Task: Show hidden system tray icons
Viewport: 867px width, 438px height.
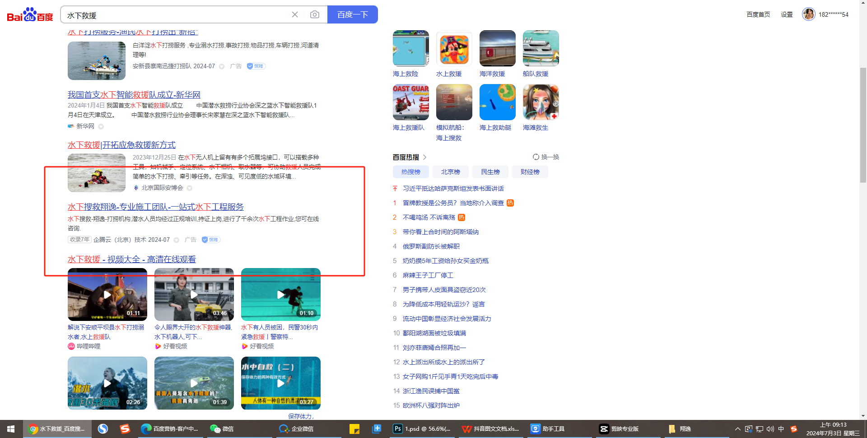Action: pyautogui.click(x=737, y=429)
